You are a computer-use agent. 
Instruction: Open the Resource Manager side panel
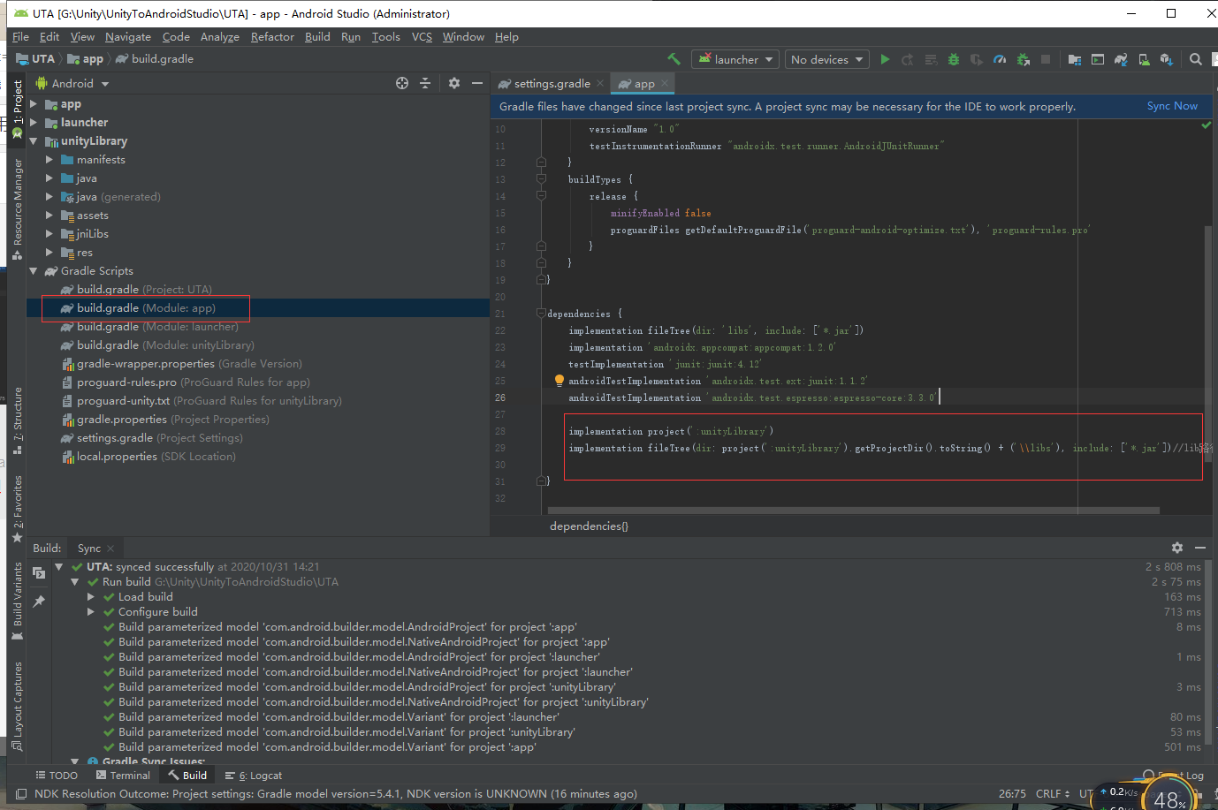tap(17, 209)
